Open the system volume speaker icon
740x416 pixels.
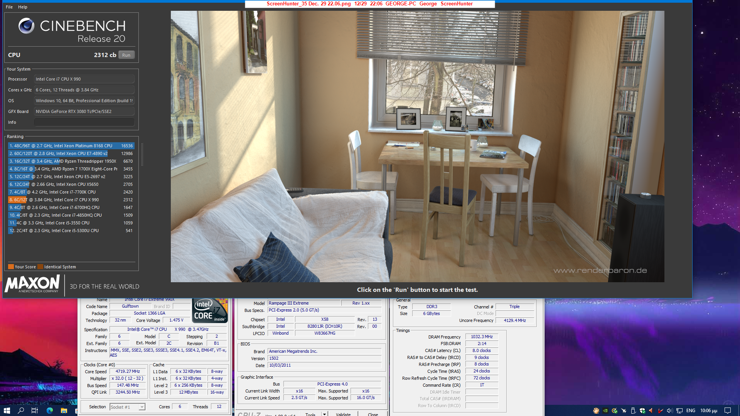tap(670, 411)
